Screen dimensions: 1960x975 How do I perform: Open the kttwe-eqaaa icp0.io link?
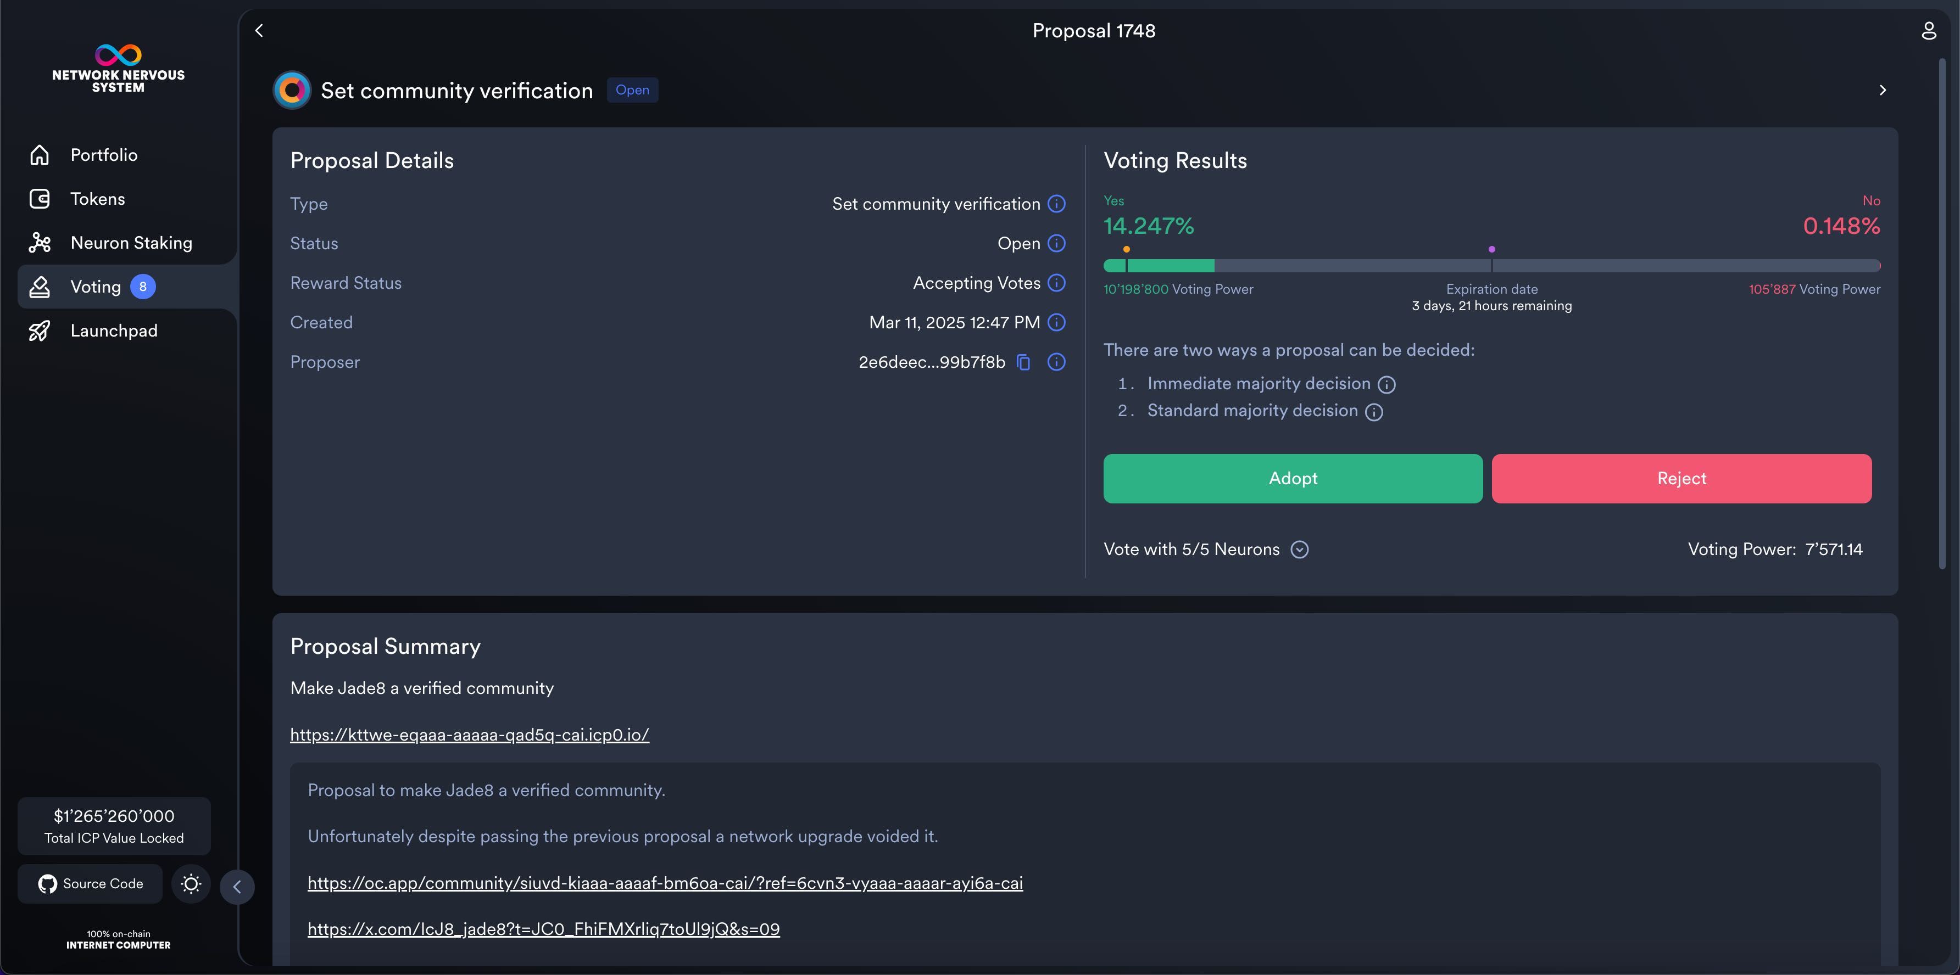[x=470, y=735]
